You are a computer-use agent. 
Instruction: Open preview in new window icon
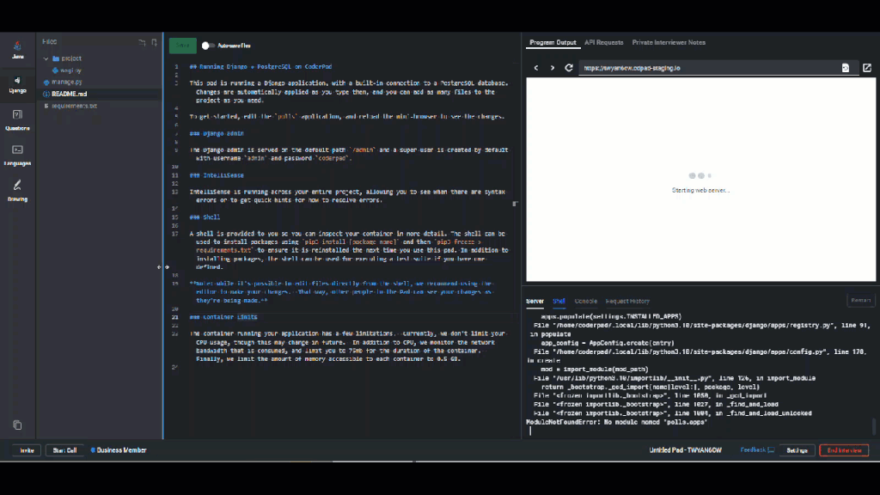[866, 68]
